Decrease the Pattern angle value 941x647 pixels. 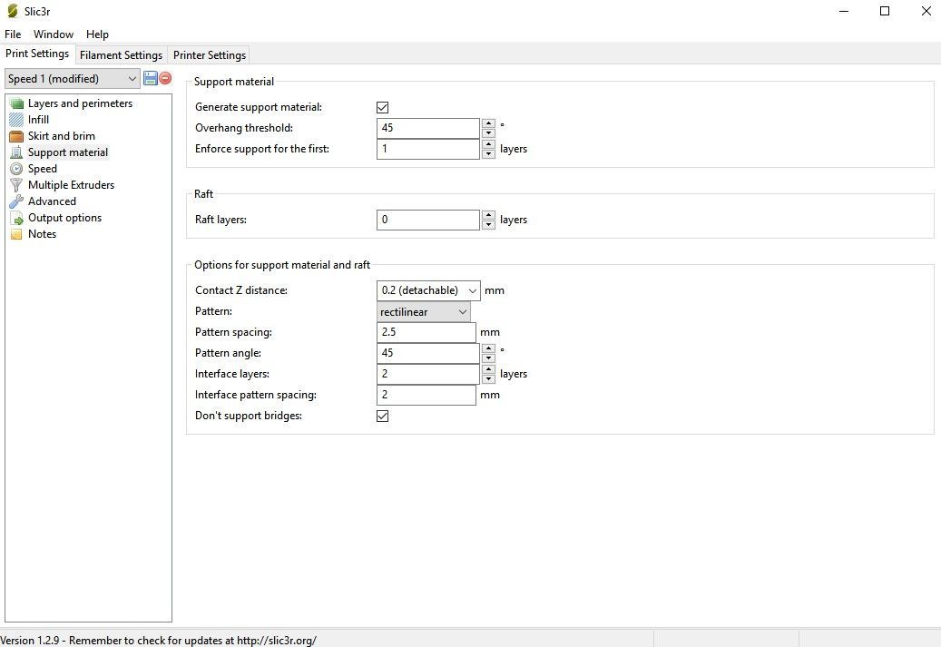pyautogui.click(x=488, y=358)
